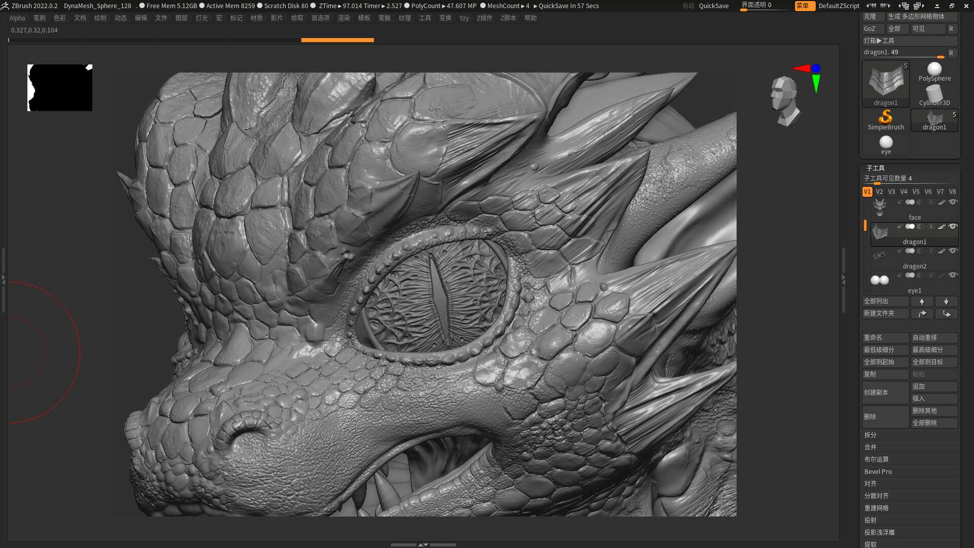This screenshot has height=548, width=974.
Task: Click the 重命名 button
Action: click(885, 337)
